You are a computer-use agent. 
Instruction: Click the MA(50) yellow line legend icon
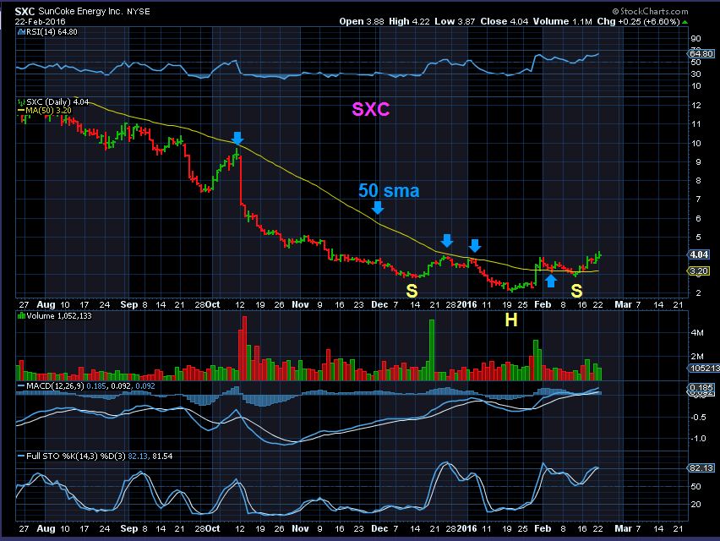coord(21,111)
